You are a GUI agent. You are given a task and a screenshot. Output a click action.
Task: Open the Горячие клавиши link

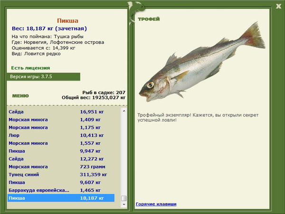point(156,204)
